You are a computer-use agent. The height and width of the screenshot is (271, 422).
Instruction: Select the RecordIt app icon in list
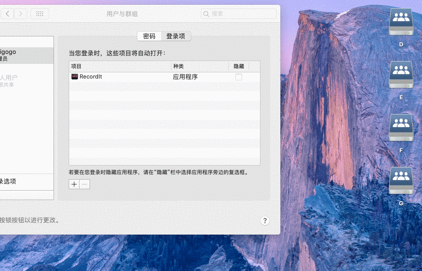(75, 77)
